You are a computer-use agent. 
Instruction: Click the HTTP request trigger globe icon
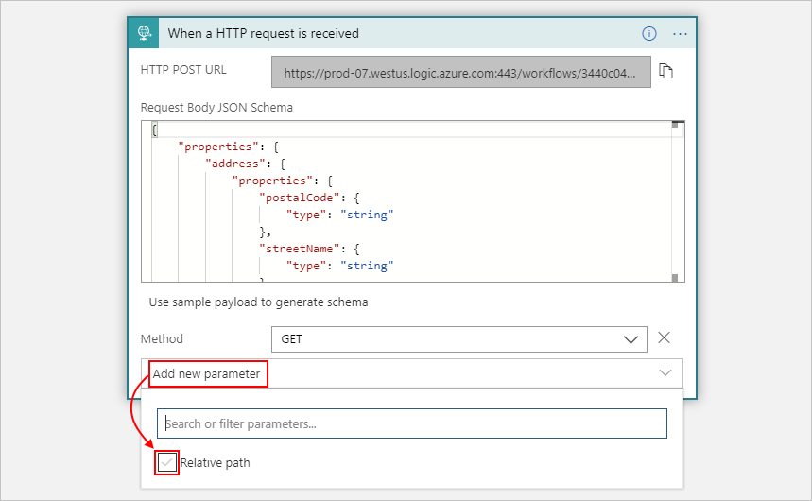145,33
